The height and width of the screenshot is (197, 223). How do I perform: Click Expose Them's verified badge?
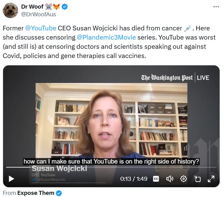[x=59, y=193]
